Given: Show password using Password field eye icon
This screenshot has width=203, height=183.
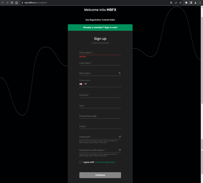Looking at the screenshot, I should pos(120,137).
